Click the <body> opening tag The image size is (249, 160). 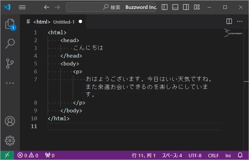70,64
